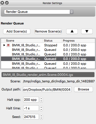Open the Render Queue dropdown

pyautogui.click(x=39, y=12)
